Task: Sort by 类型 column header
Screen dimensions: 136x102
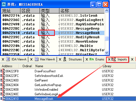Action: coord(50,11)
